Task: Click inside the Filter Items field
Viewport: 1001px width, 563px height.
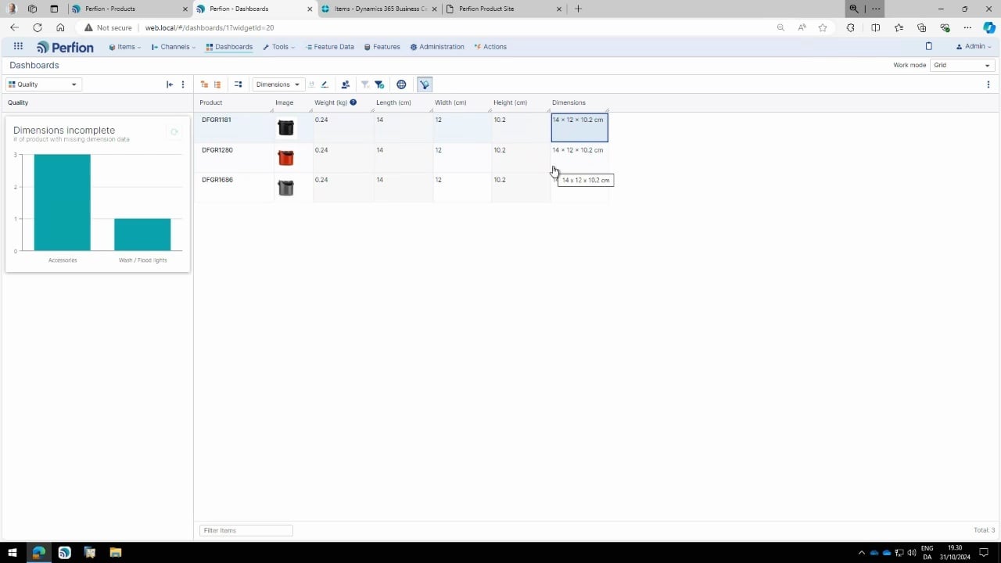Action: click(x=246, y=530)
